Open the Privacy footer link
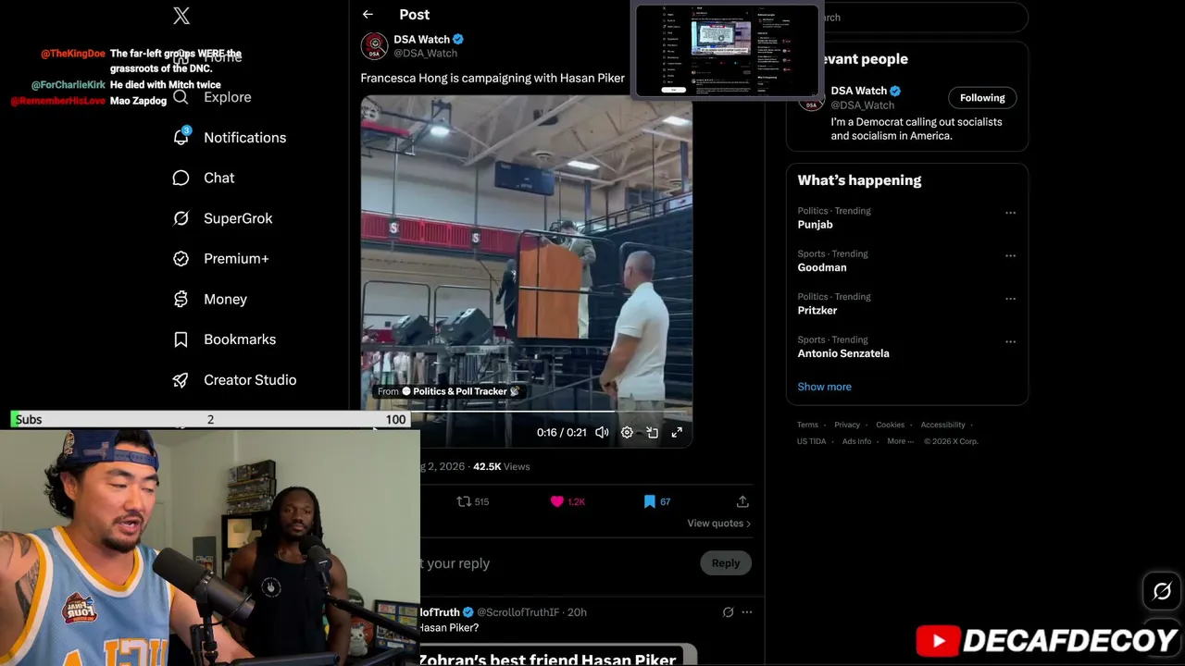 tap(847, 425)
